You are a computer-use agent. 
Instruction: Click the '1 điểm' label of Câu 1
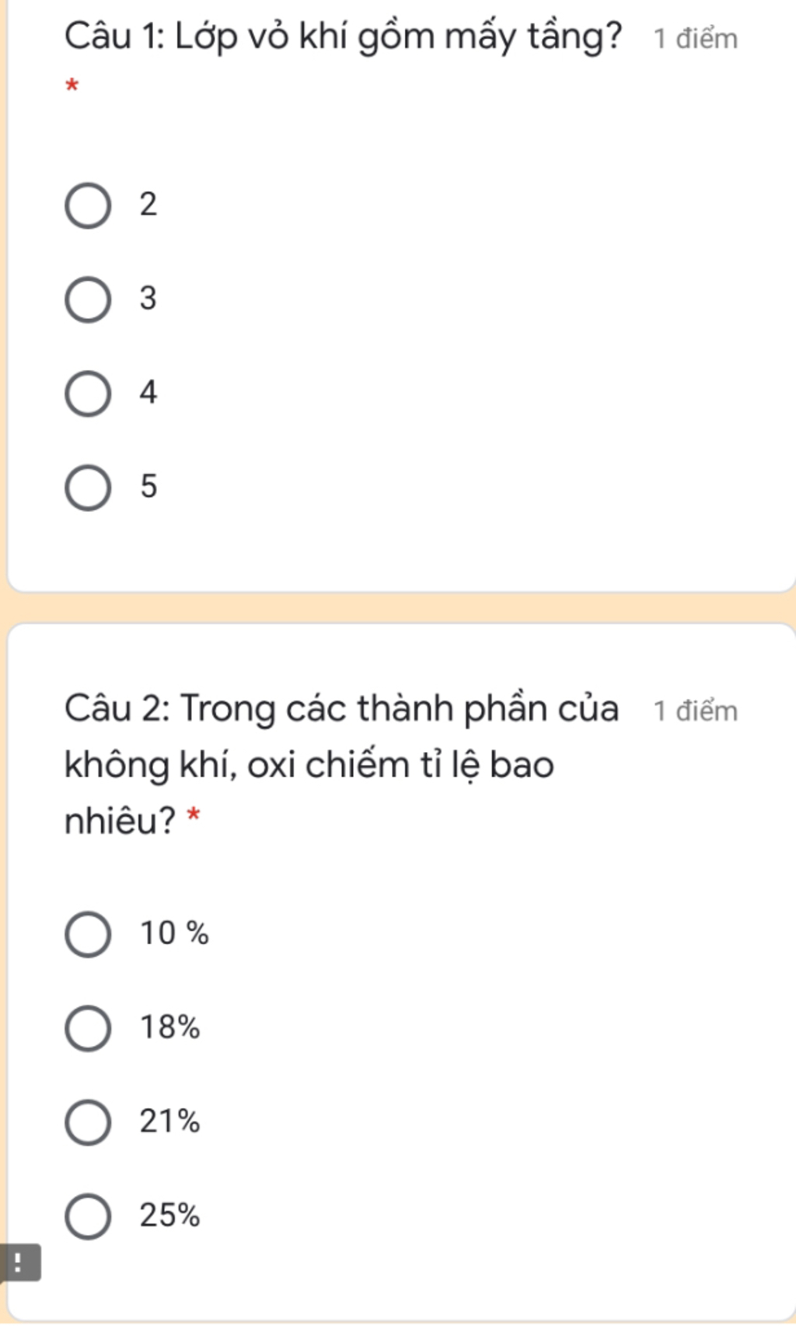pyautogui.click(x=695, y=39)
